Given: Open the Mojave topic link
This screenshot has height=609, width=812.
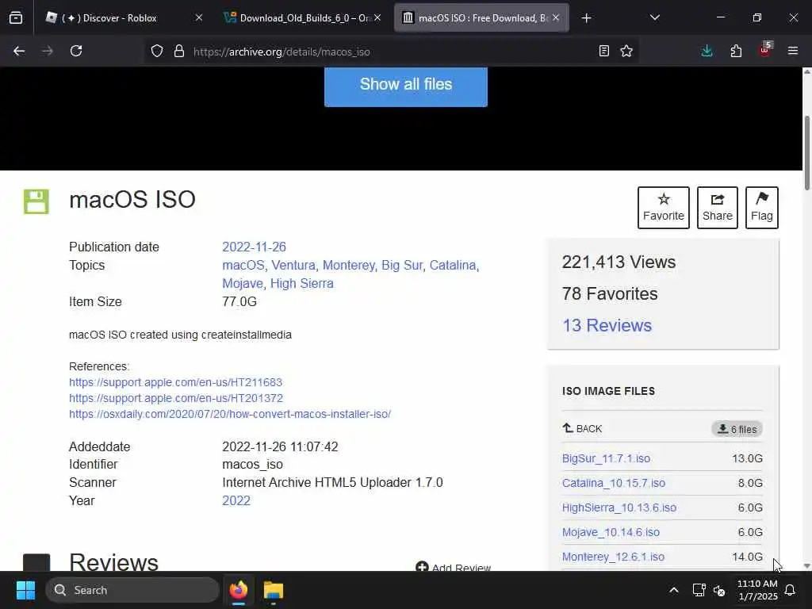Looking at the screenshot, I should (243, 283).
